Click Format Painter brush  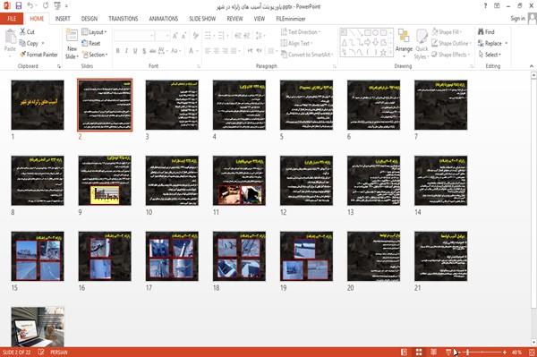pyautogui.click(x=38, y=55)
